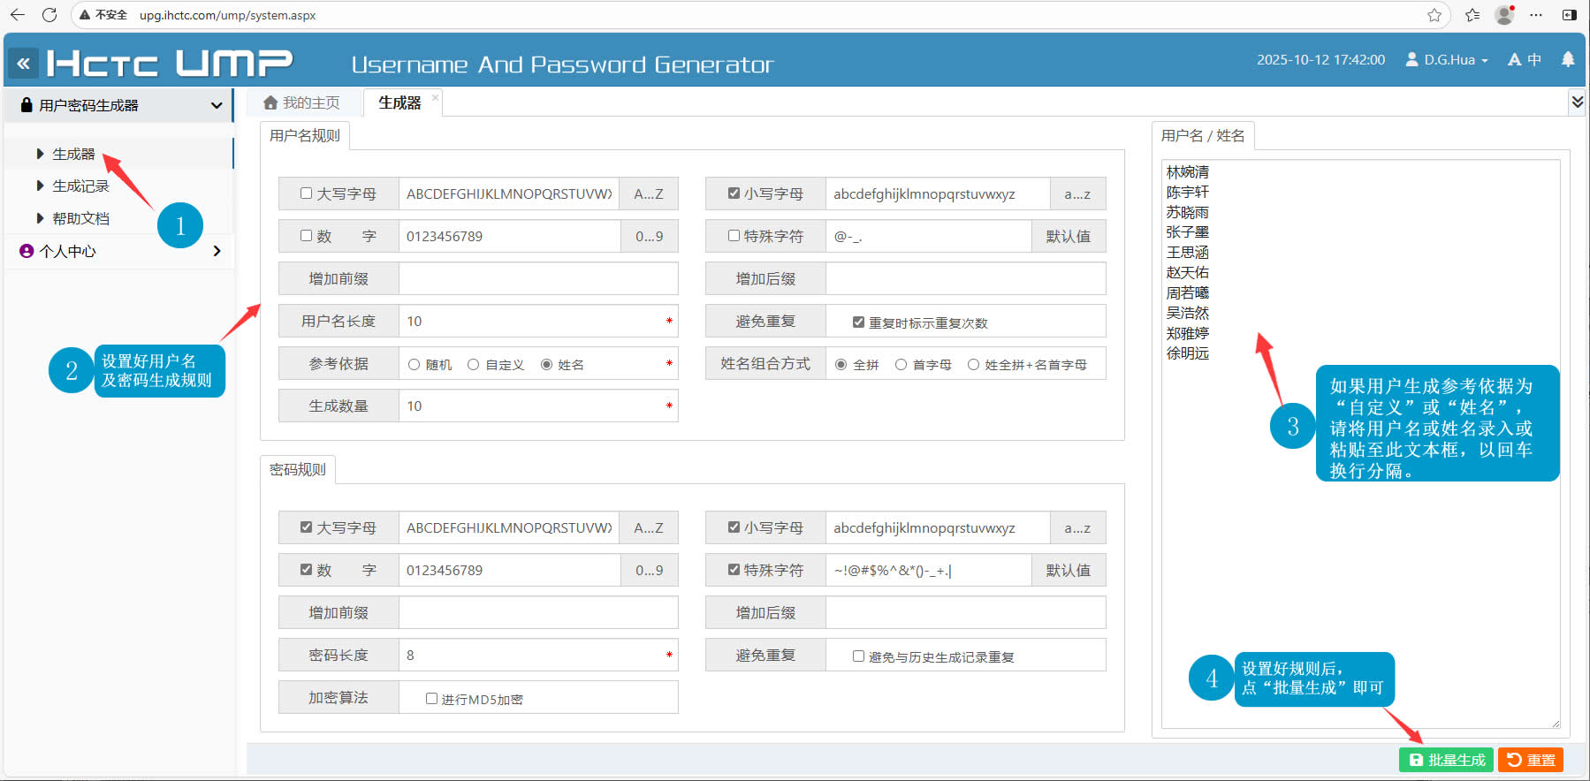Click the 用户名长度 input field
The width and height of the screenshot is (1590, 781).
coord(530,322)
